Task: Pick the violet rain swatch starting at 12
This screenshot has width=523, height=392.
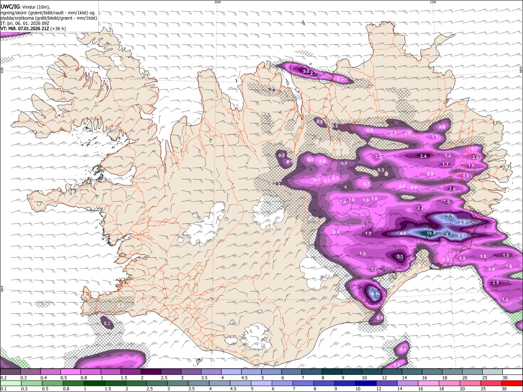Action: (x=388, y=383)
